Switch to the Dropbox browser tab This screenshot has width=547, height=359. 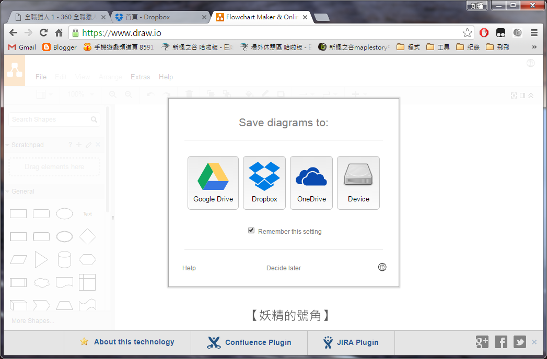(160, 17)
